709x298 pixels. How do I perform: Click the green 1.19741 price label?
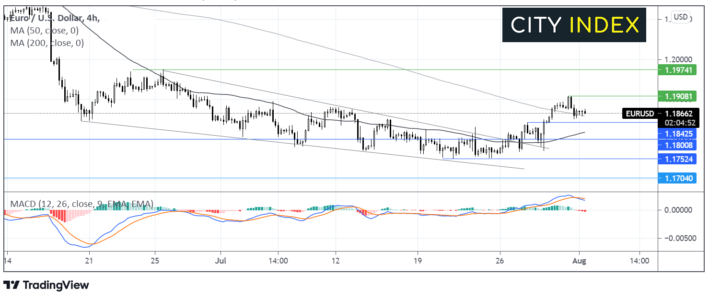click(678, 70)
